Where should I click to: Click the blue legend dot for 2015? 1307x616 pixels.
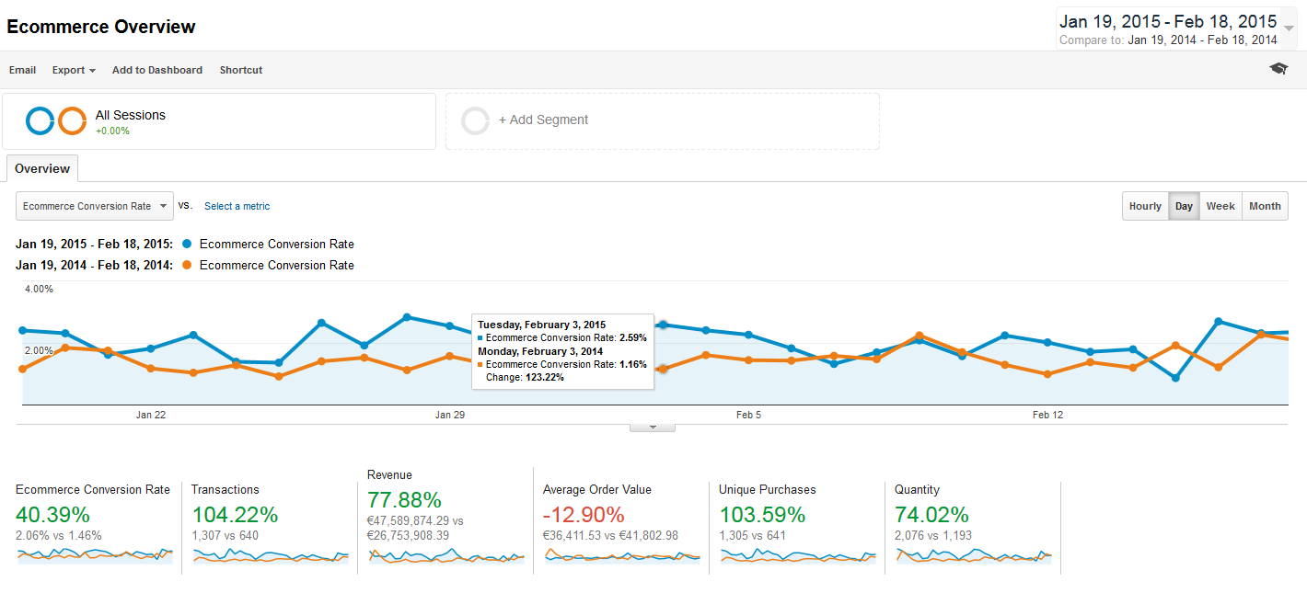188,245
